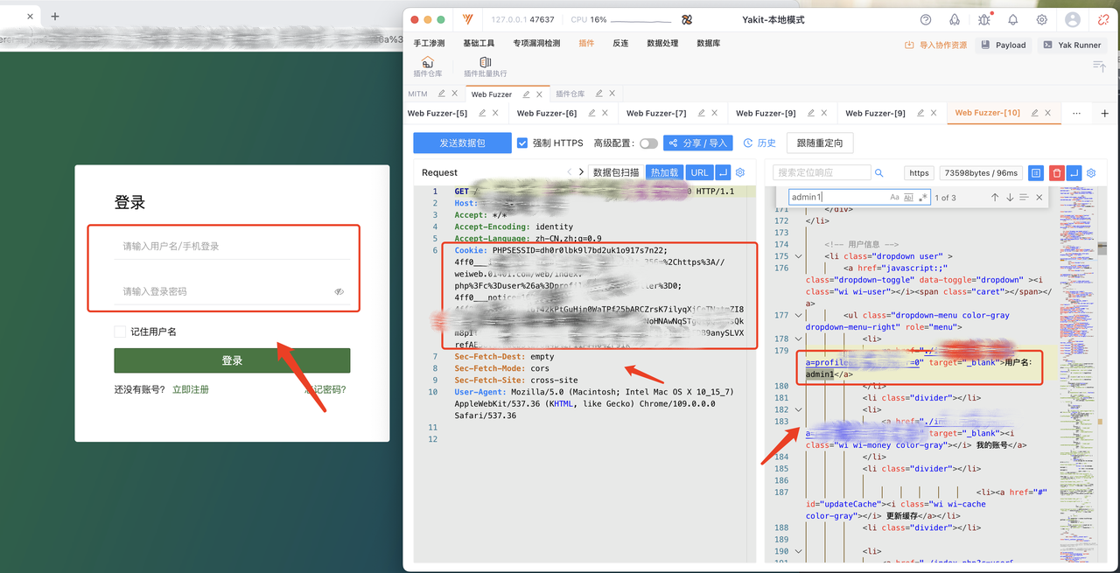Click the green 登录 button
Image resolution: width=1120 pixels, height=573 pixels.
(x=232, y=360)
